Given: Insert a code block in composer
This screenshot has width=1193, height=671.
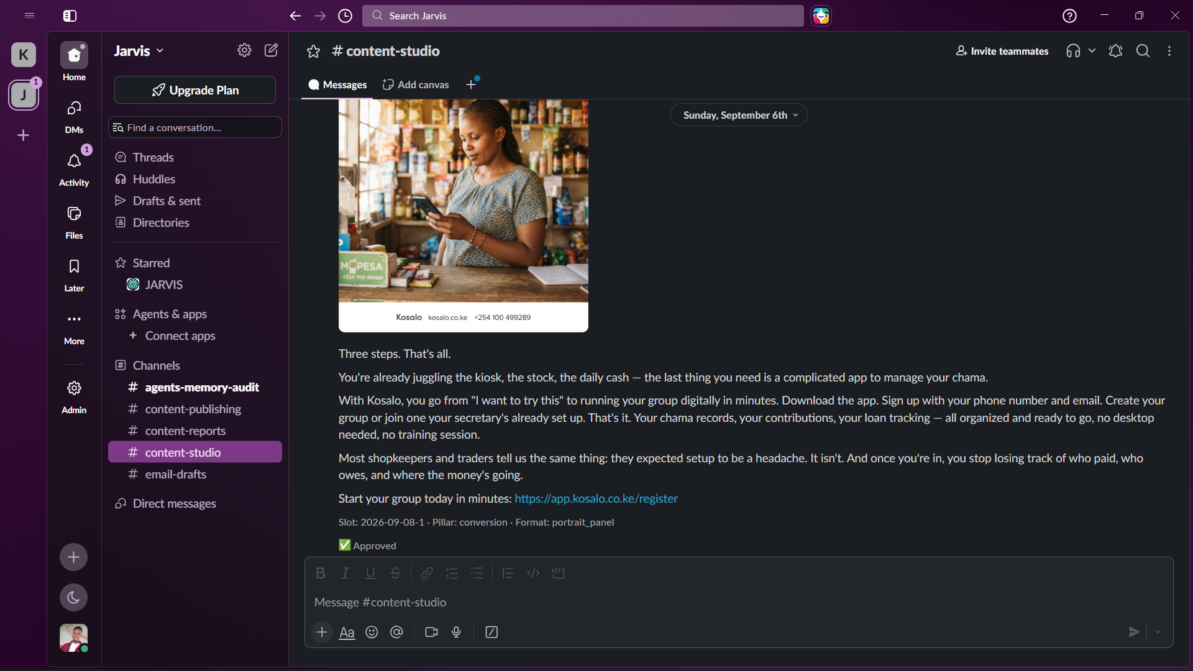Looking at the screenshot, I should pos(558,573).
